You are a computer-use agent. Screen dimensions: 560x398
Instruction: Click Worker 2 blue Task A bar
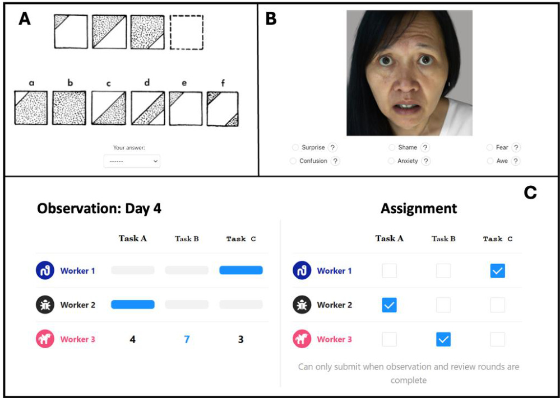133,305
